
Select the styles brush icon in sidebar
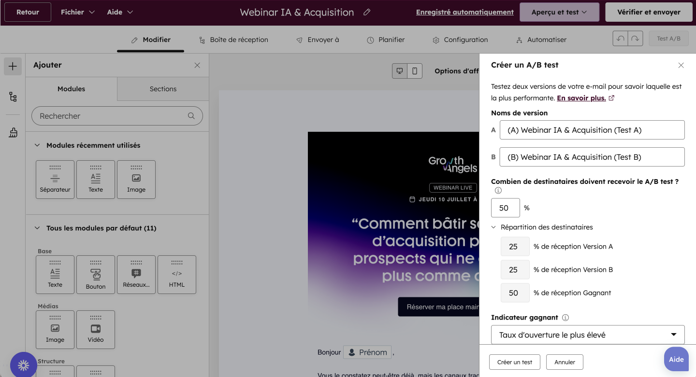pos(13,132)
